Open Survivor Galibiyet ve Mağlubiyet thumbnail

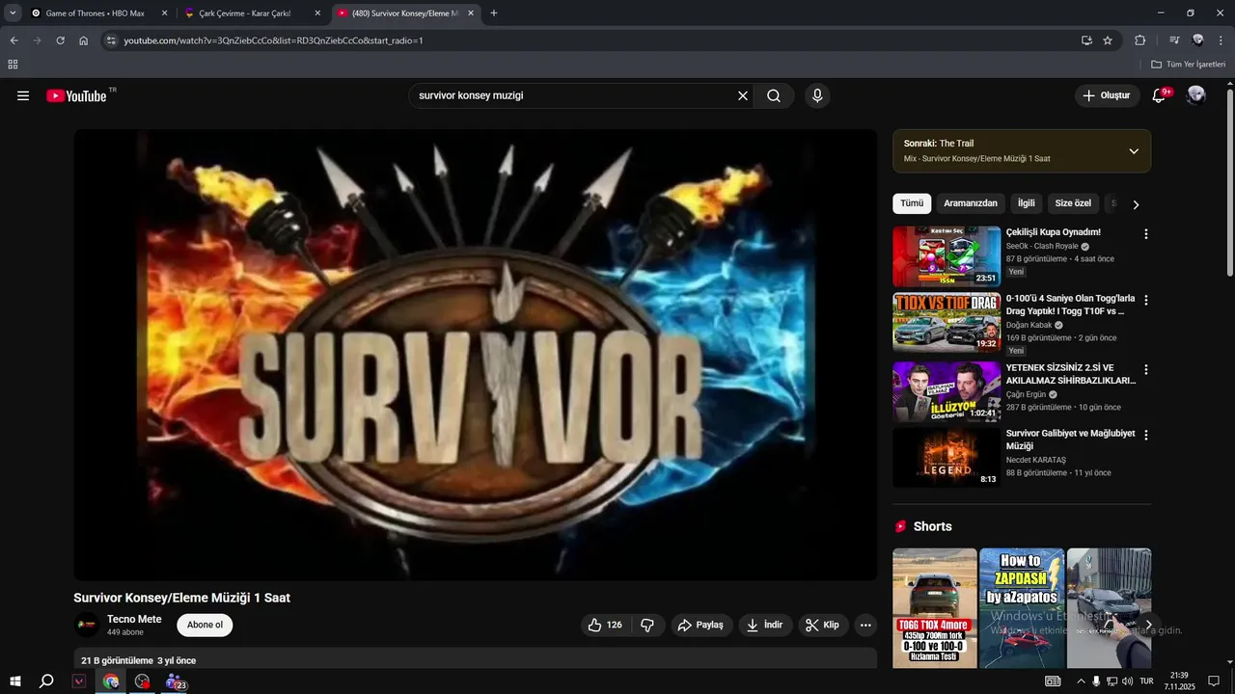click(x=947, y=457)
